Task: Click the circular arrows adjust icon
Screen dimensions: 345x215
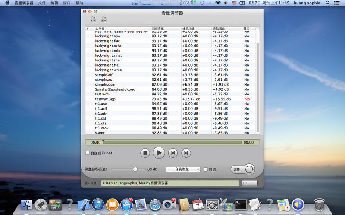Action: tap(249, 169)
